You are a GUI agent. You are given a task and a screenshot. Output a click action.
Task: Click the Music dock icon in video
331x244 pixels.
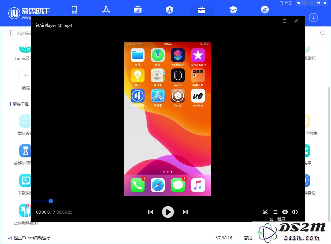(x=198, y=185)
